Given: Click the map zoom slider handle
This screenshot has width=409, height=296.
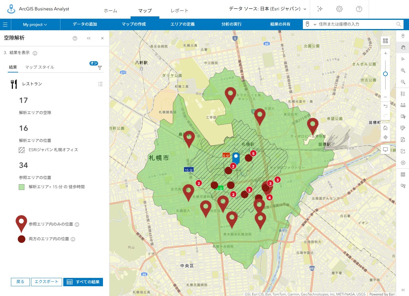Looking at the screenshot, I should pos(385,74).
